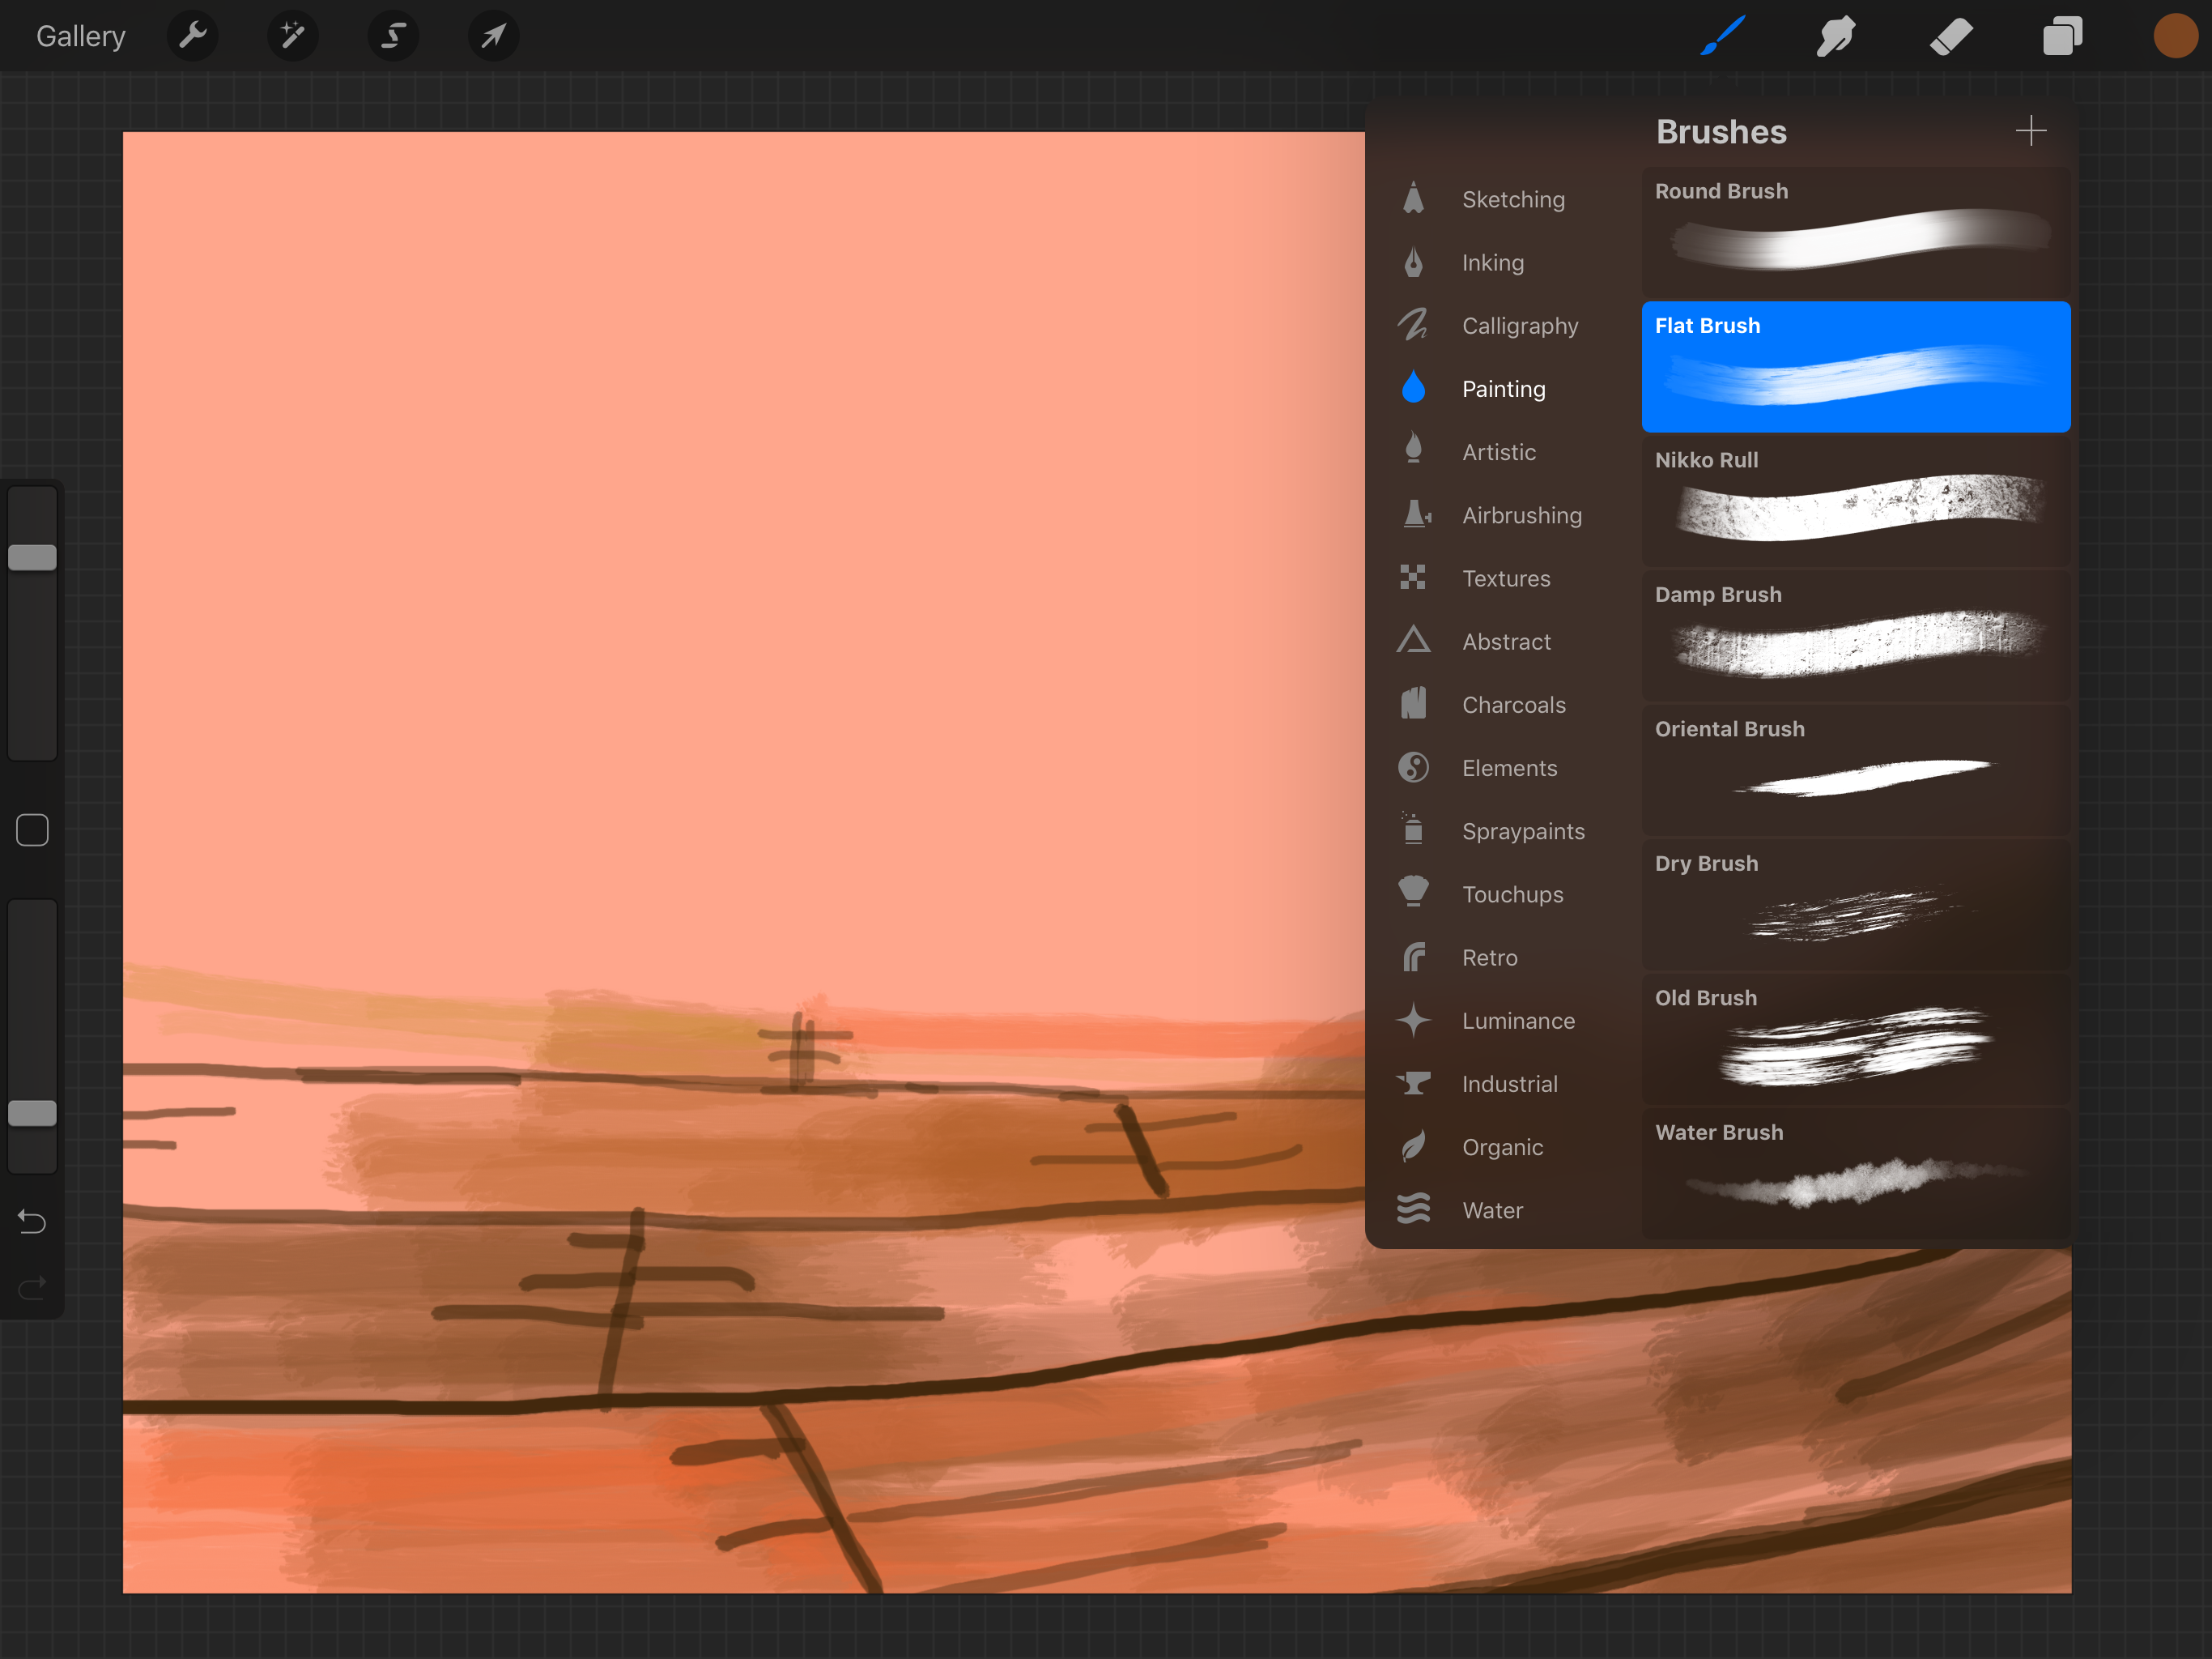Open the Actions wrench menu
Viewport: 2212px width, 1659px height.
(x=192, y=37)
